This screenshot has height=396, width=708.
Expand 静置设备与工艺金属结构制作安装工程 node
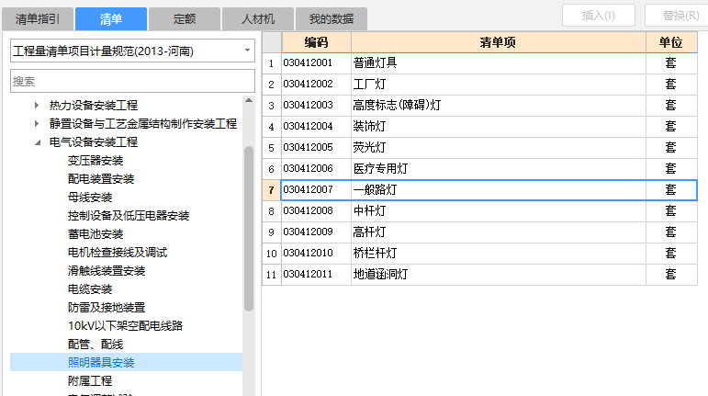[x=37, y=123]
